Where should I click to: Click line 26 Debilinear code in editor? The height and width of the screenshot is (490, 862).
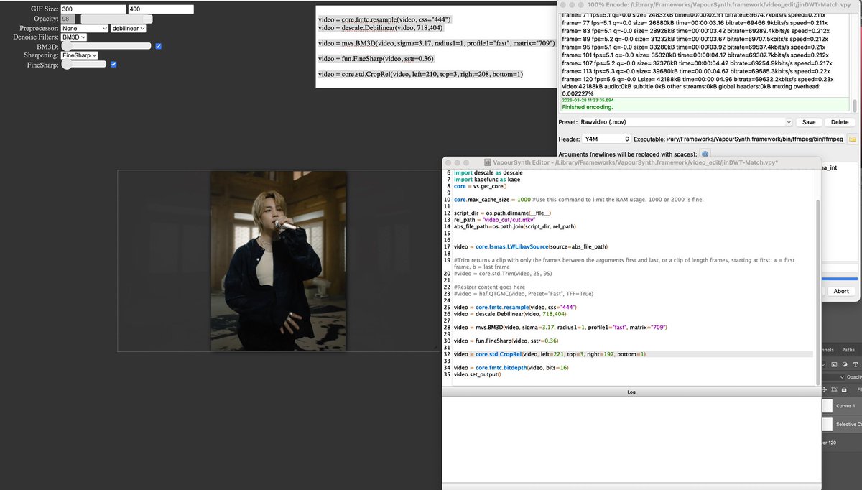click(510, 314)
